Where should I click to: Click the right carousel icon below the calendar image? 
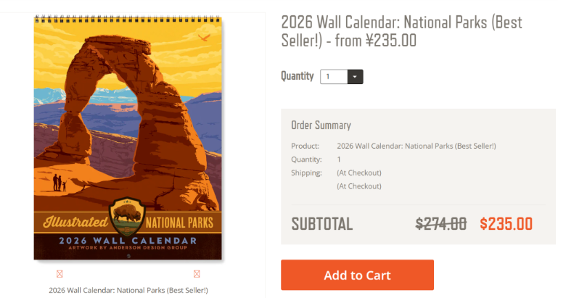(x=197, y=274)
